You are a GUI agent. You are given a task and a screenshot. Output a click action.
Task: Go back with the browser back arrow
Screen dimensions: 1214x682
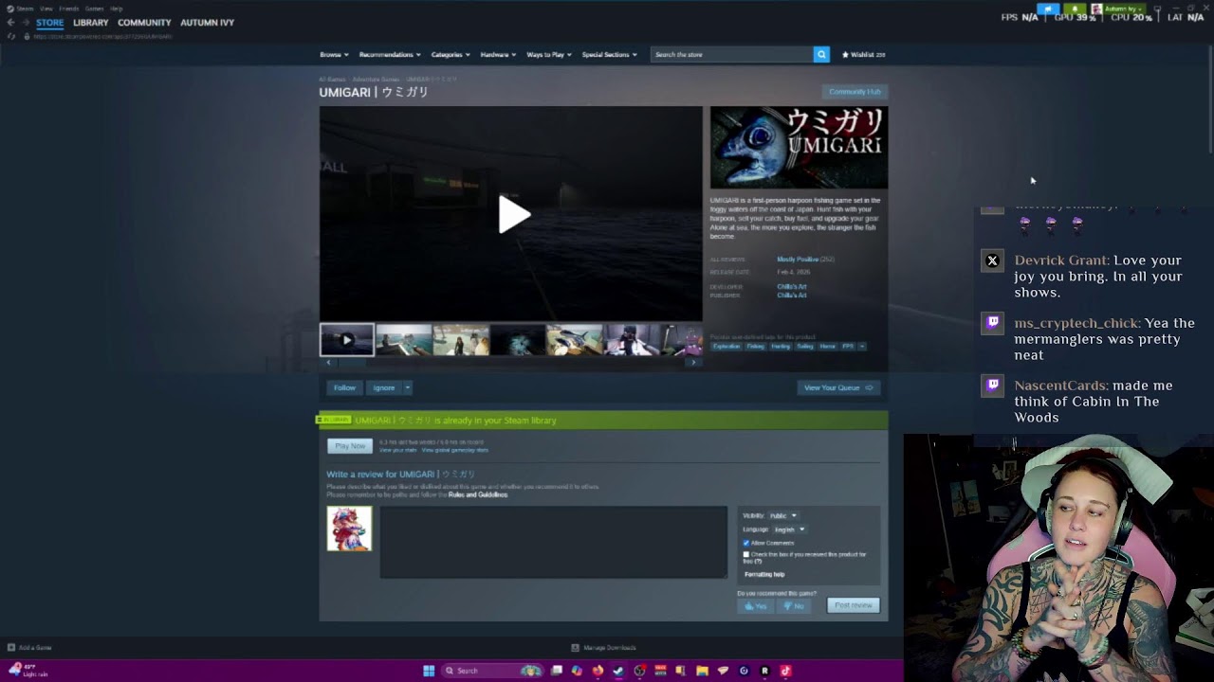coord(10,22)
